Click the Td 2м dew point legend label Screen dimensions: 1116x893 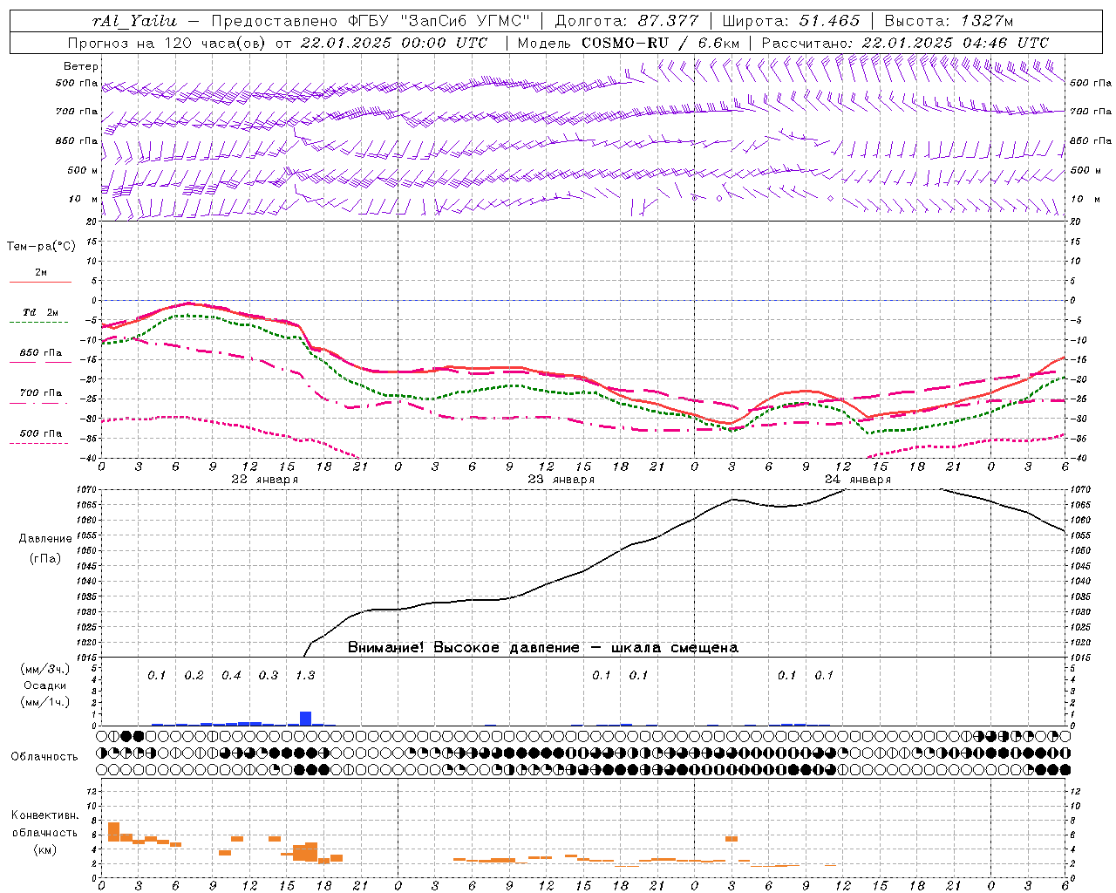coord(41,312)
